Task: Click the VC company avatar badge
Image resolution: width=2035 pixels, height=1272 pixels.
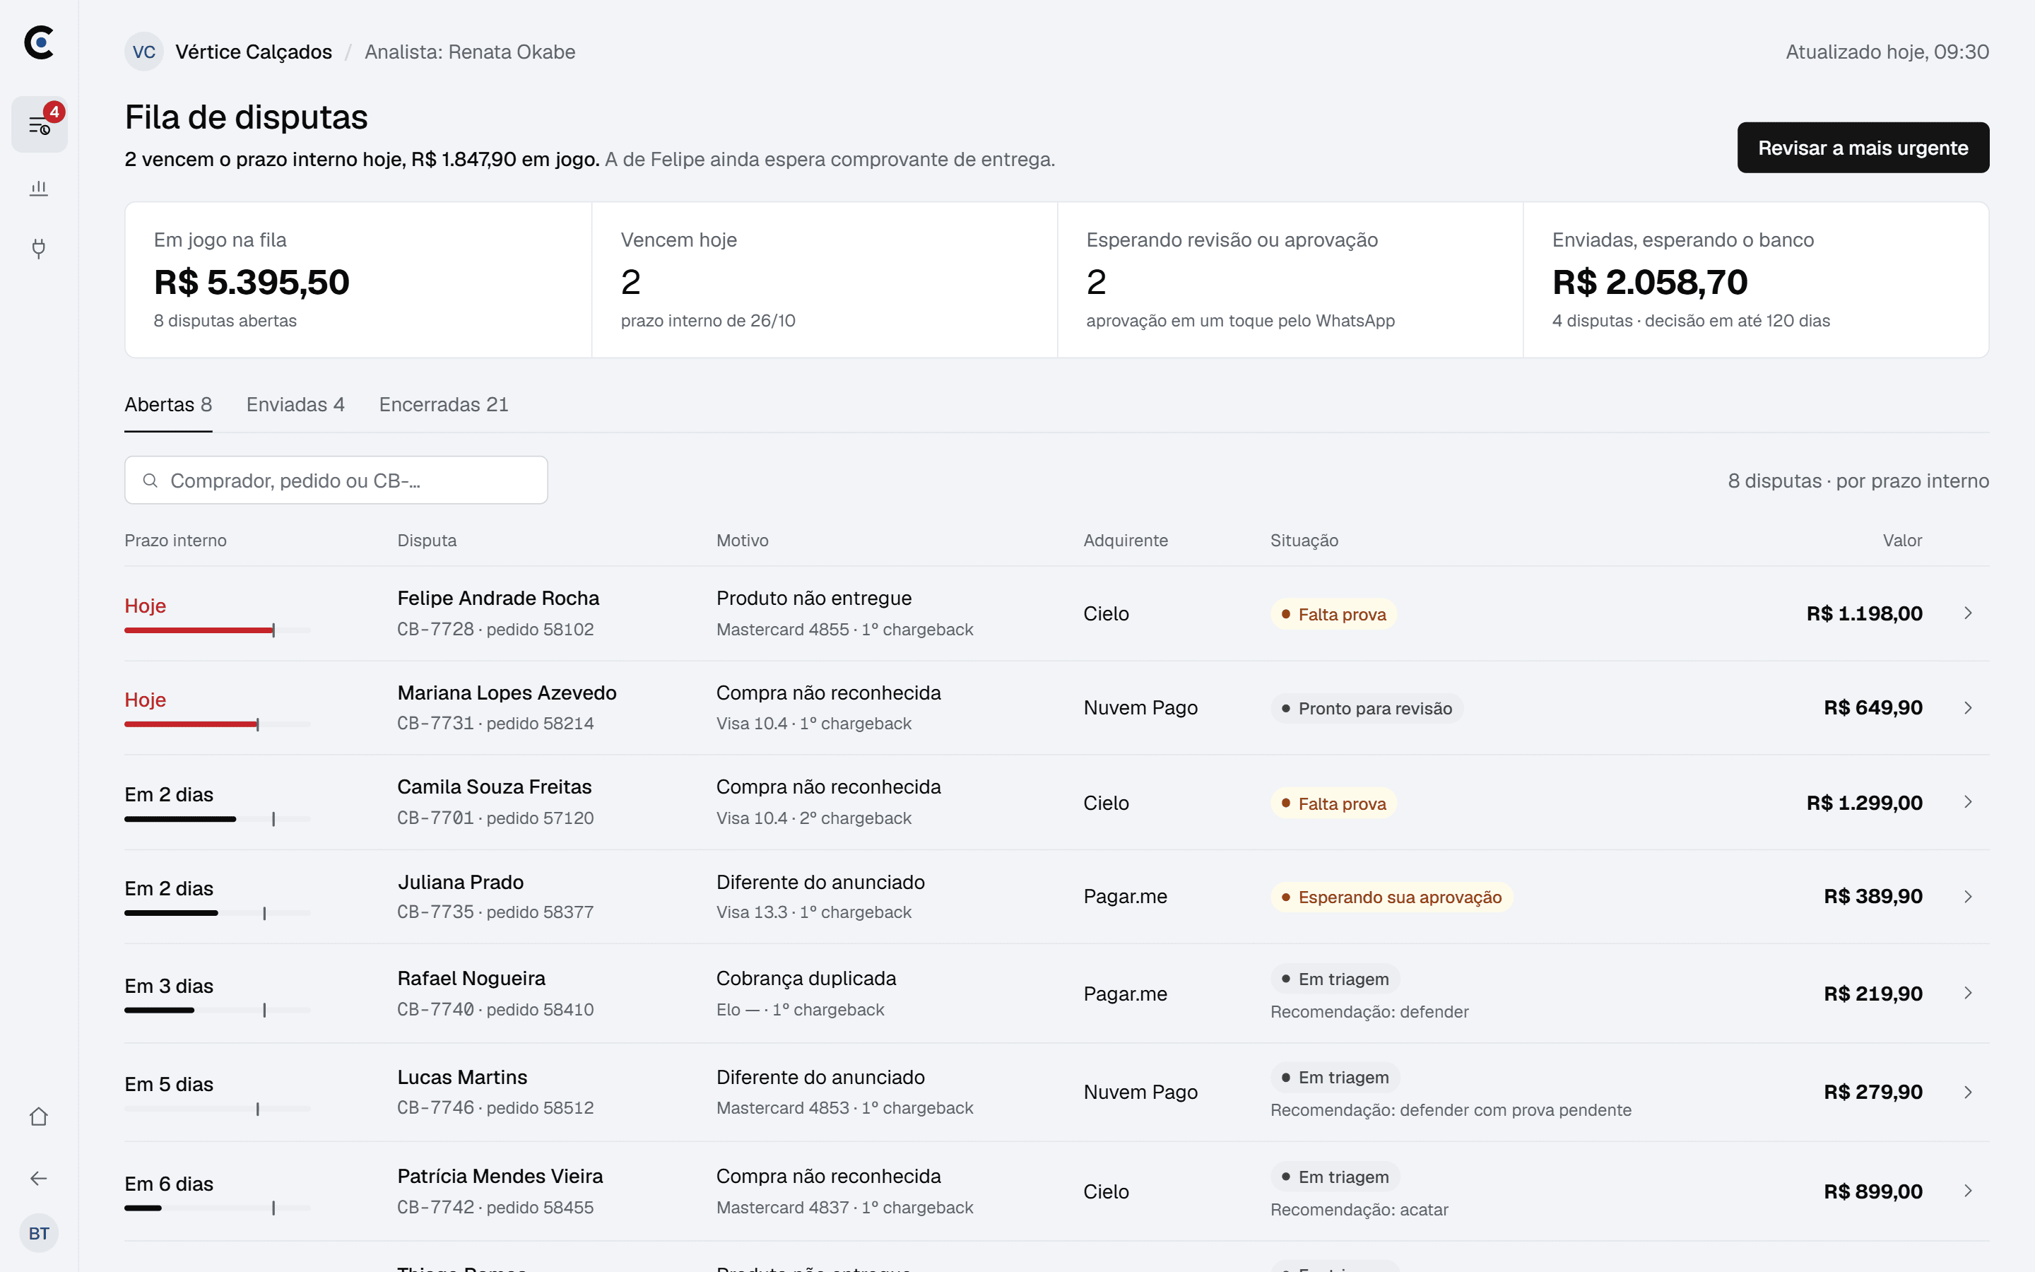Action: pyautogui.click(x=144, y=52)
